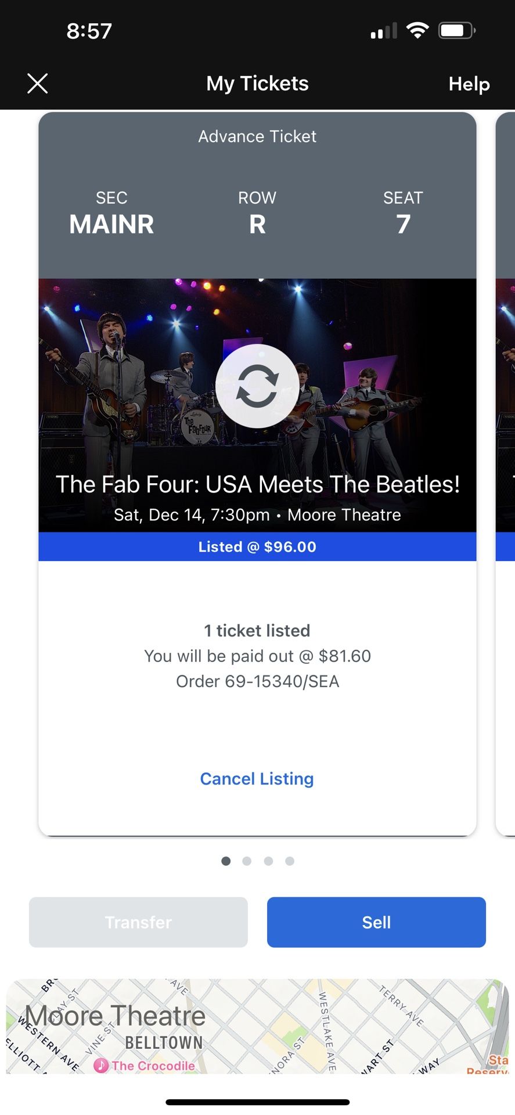This screenshot has width=515, height=1115.
Task: Tap the next ticket card edge
Action: point(505,473)
